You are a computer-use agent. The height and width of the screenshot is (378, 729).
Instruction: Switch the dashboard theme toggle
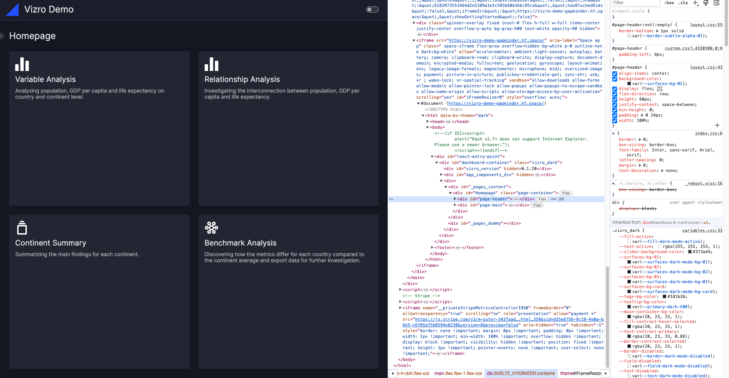coord(372,9)
